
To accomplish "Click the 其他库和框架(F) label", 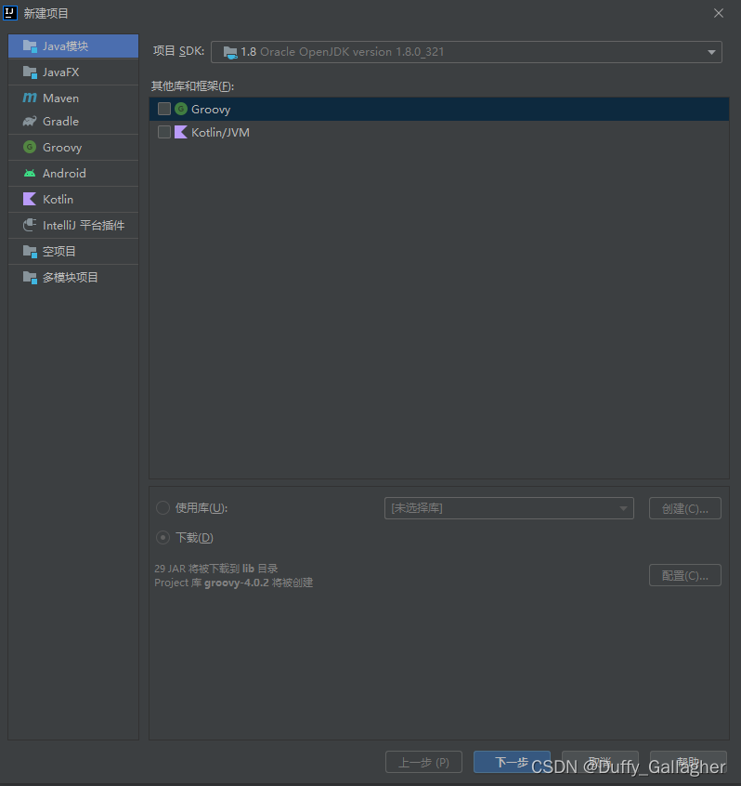I will [x=193, y=86].
